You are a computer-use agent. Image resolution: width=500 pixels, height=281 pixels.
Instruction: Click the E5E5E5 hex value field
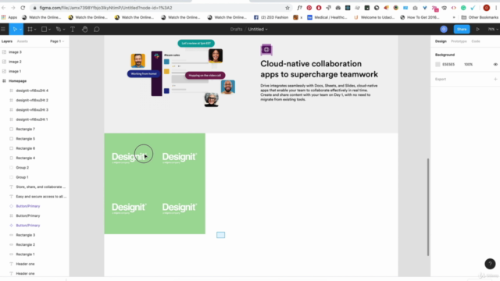click(448, 64)
